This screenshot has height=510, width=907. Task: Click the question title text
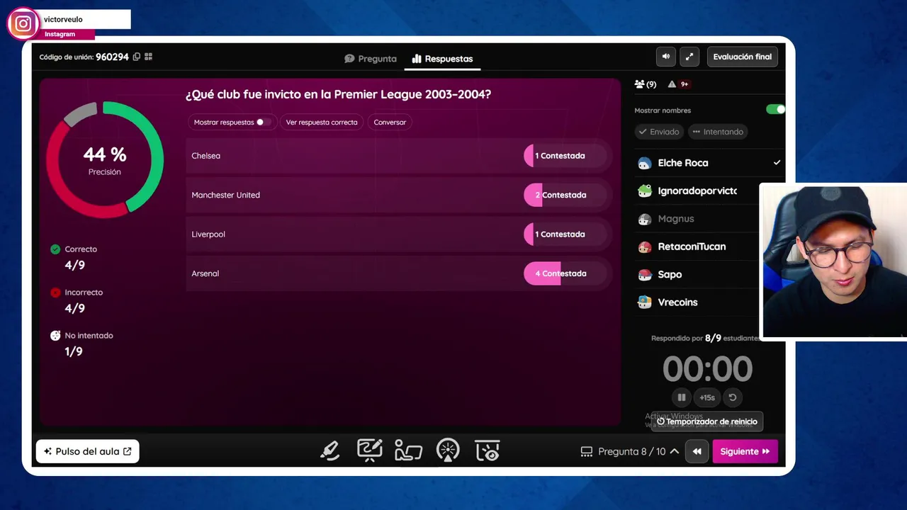tap(338, 94)
